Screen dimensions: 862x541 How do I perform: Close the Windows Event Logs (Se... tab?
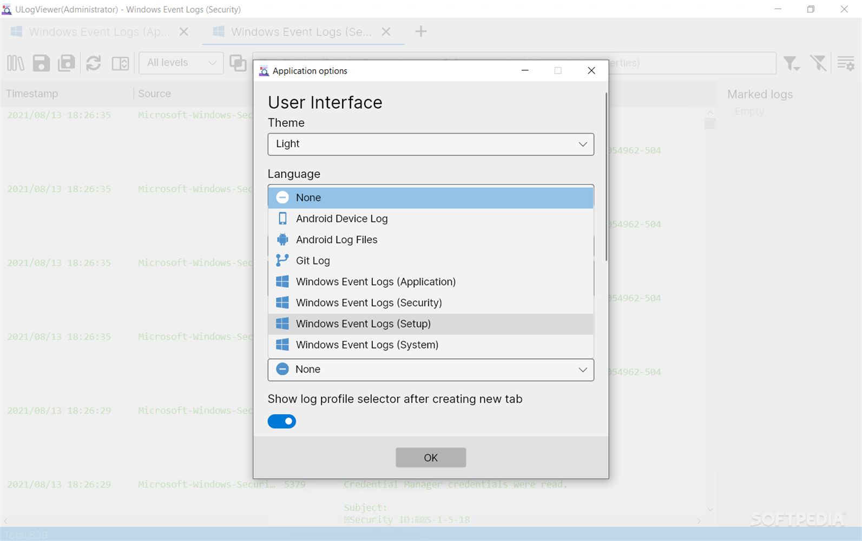(x=386, y=32)
